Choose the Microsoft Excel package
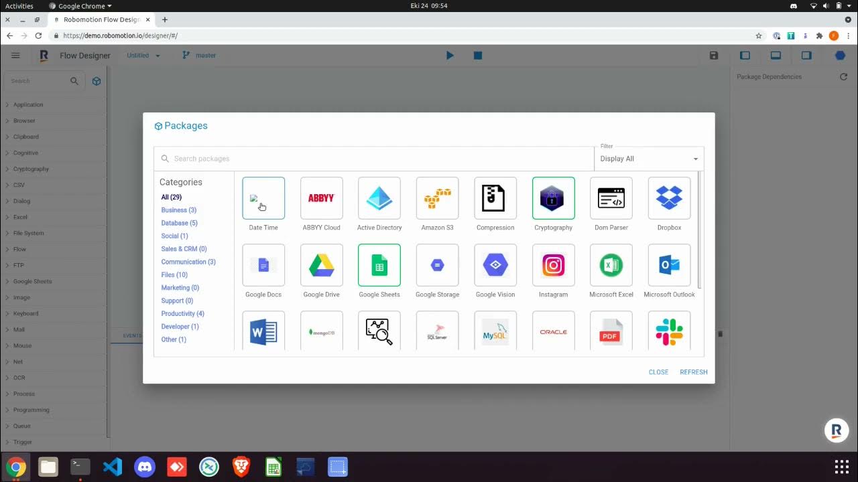 tap(611, 265)
